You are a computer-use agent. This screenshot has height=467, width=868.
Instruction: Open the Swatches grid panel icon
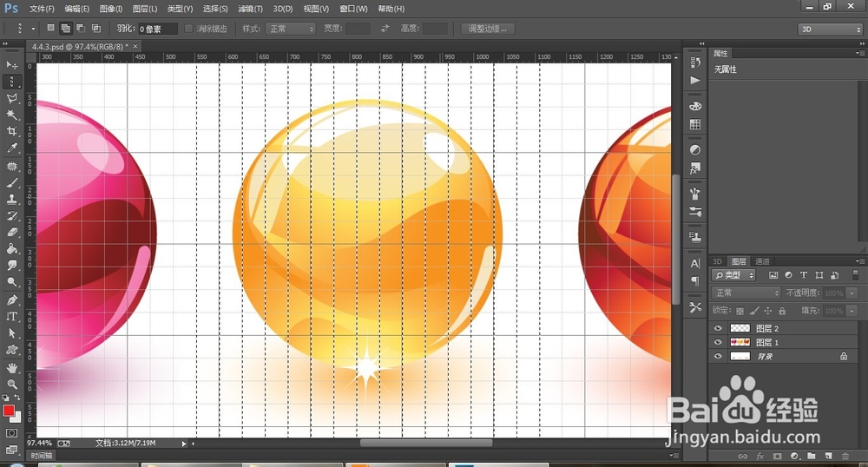pyautogui.click(x=695, y=124)
